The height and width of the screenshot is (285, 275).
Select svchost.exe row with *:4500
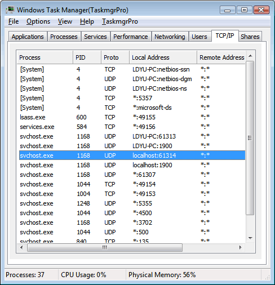pyautogui.click(x=132, y=213)
